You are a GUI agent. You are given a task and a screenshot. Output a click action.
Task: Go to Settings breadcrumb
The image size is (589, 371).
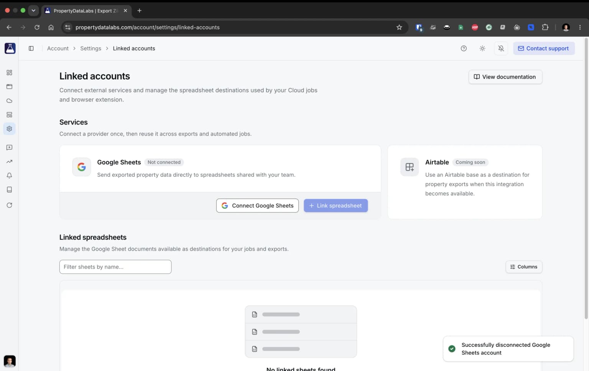pos(90,48)
